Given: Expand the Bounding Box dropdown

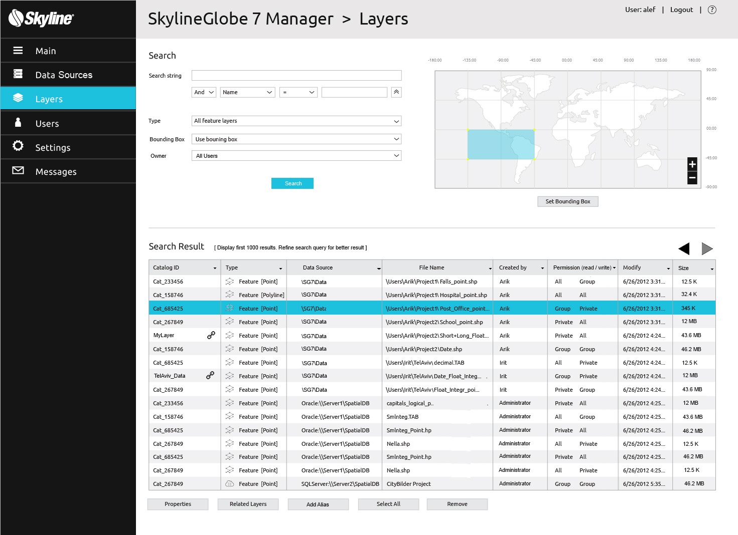Looking at the screenshot, I should click(x=297, y=139).
